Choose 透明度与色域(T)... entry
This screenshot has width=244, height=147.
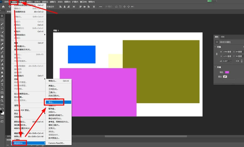[x=59, y=115]
